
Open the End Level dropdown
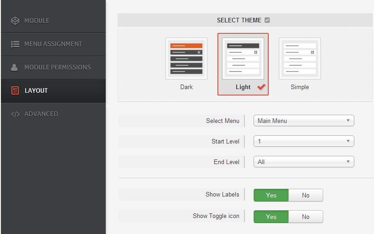pos(304,162)
